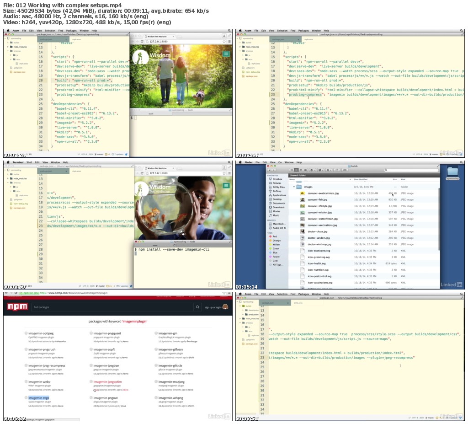This screenshot has height=424, width=468.
Task: Open the Packages menu in 00:01:24 Atom
Action: (x=71, y=31)
